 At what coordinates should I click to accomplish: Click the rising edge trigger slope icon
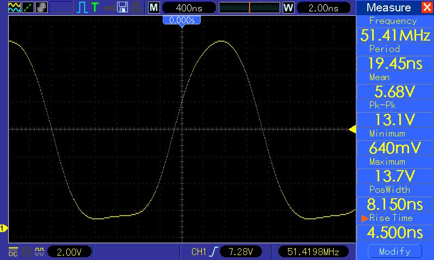[213, 251]
